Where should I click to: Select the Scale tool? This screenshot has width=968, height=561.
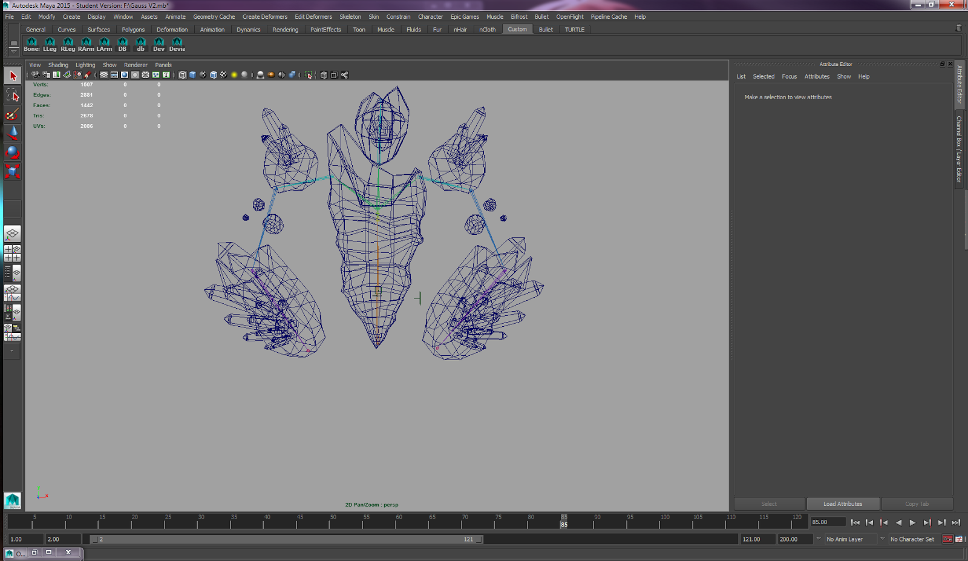pos(12,171)
